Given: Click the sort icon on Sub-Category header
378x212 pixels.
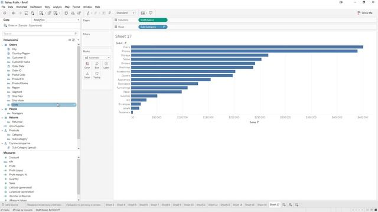Looking at the screenshot, I should click(125, 43).
